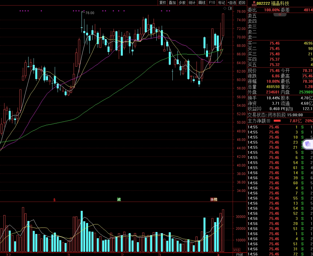Add stock to watchlist with +自选
The width and height of the screenshot is (313, 256).
232,3
